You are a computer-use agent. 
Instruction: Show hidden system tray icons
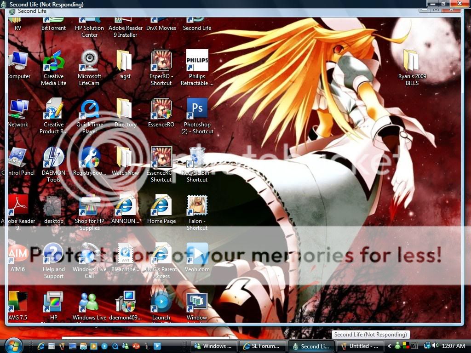point(389,346)
